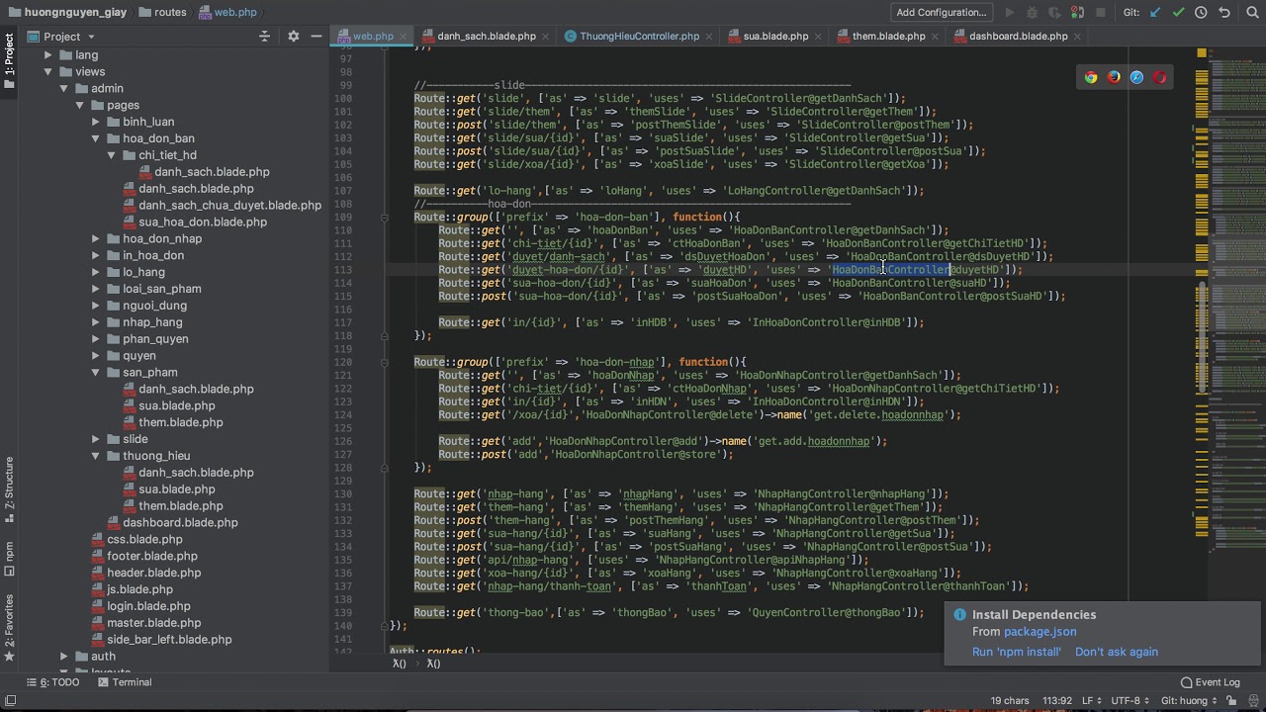Screen dimensions: 1266x712
Task: Open project panel settings gear
Action: click(293, 37)
